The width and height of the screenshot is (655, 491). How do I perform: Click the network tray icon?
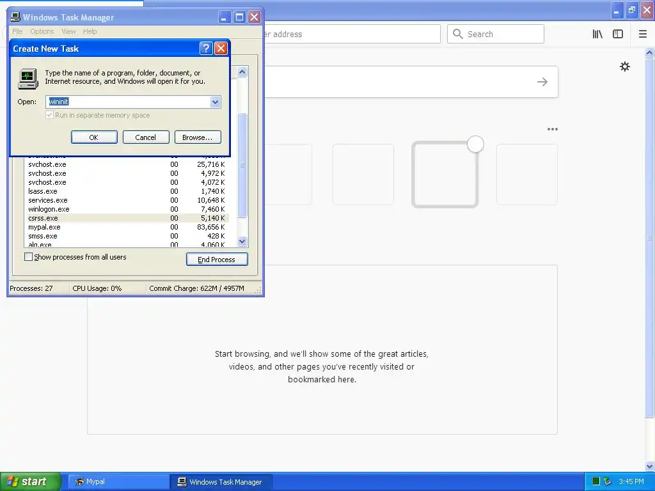608,481
